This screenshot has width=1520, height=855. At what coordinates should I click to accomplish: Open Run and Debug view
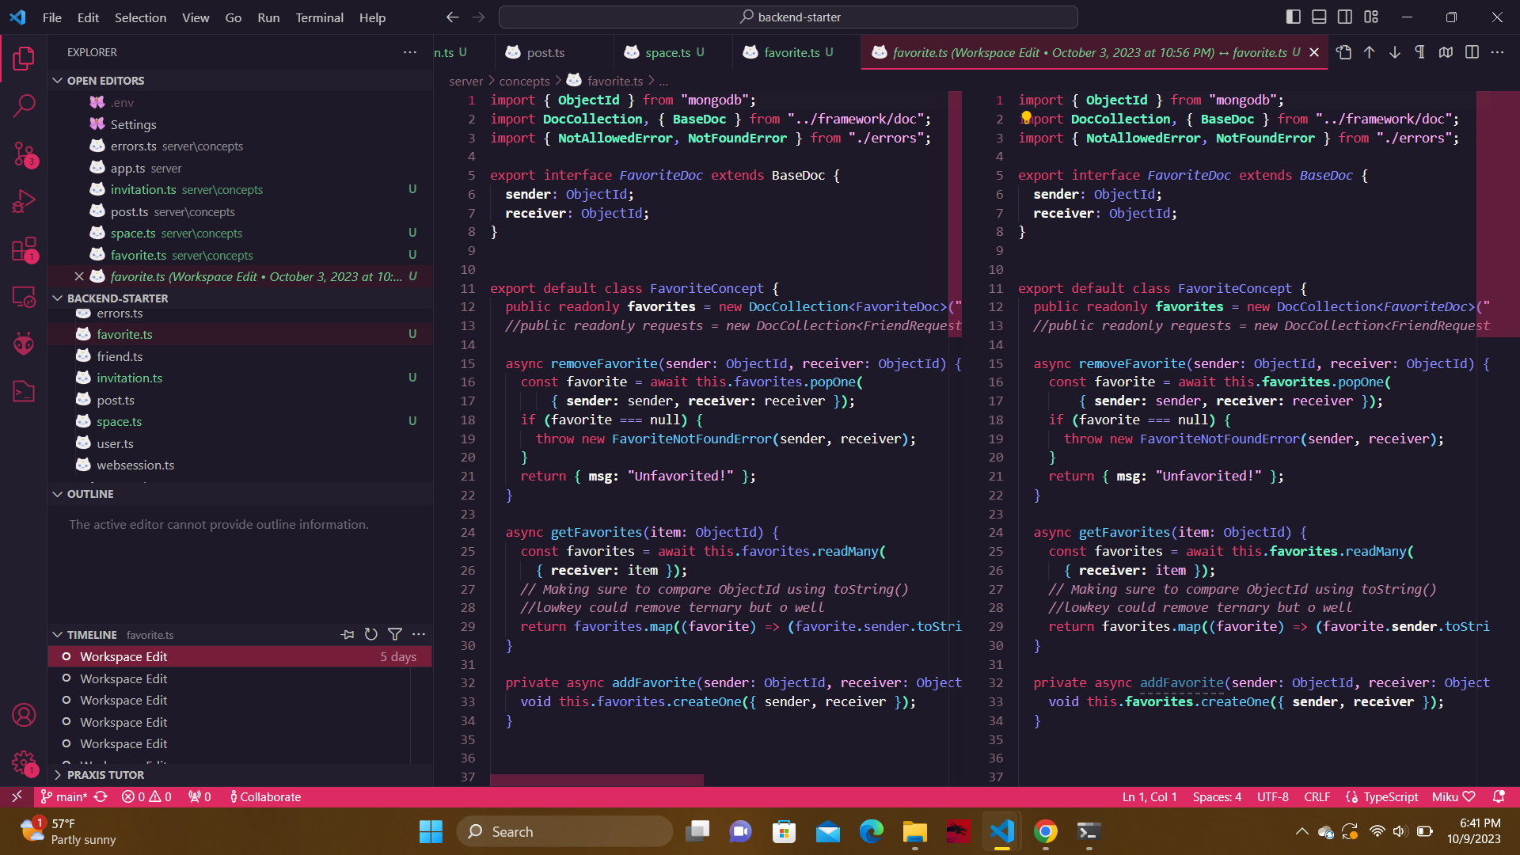click(x=24, y=201)
